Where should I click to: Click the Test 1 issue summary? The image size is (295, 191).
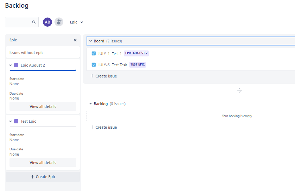pos(117,54)
